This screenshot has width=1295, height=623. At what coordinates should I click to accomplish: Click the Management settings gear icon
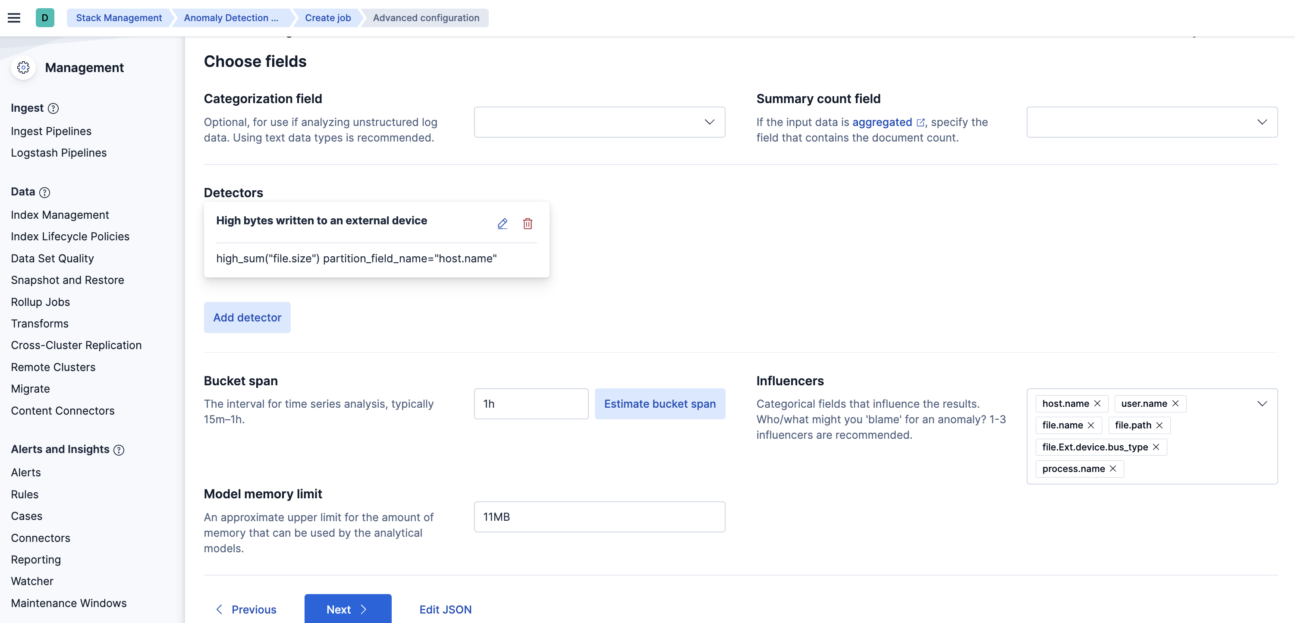[x=23, y=67]
